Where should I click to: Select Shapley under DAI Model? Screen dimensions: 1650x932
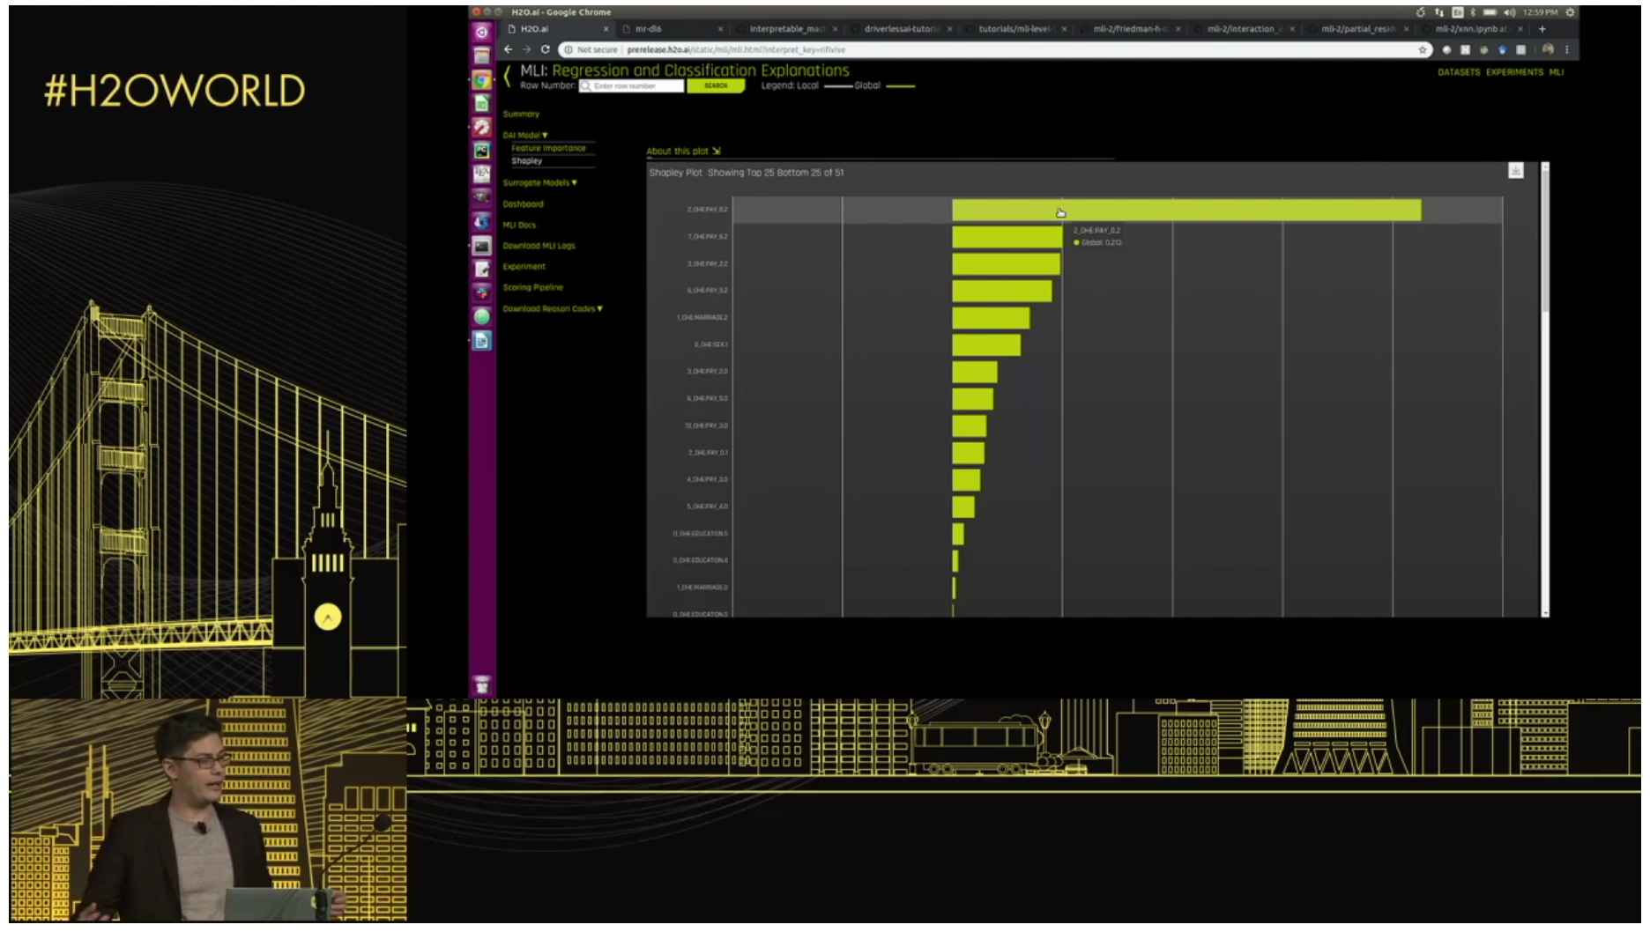(526, 160)
